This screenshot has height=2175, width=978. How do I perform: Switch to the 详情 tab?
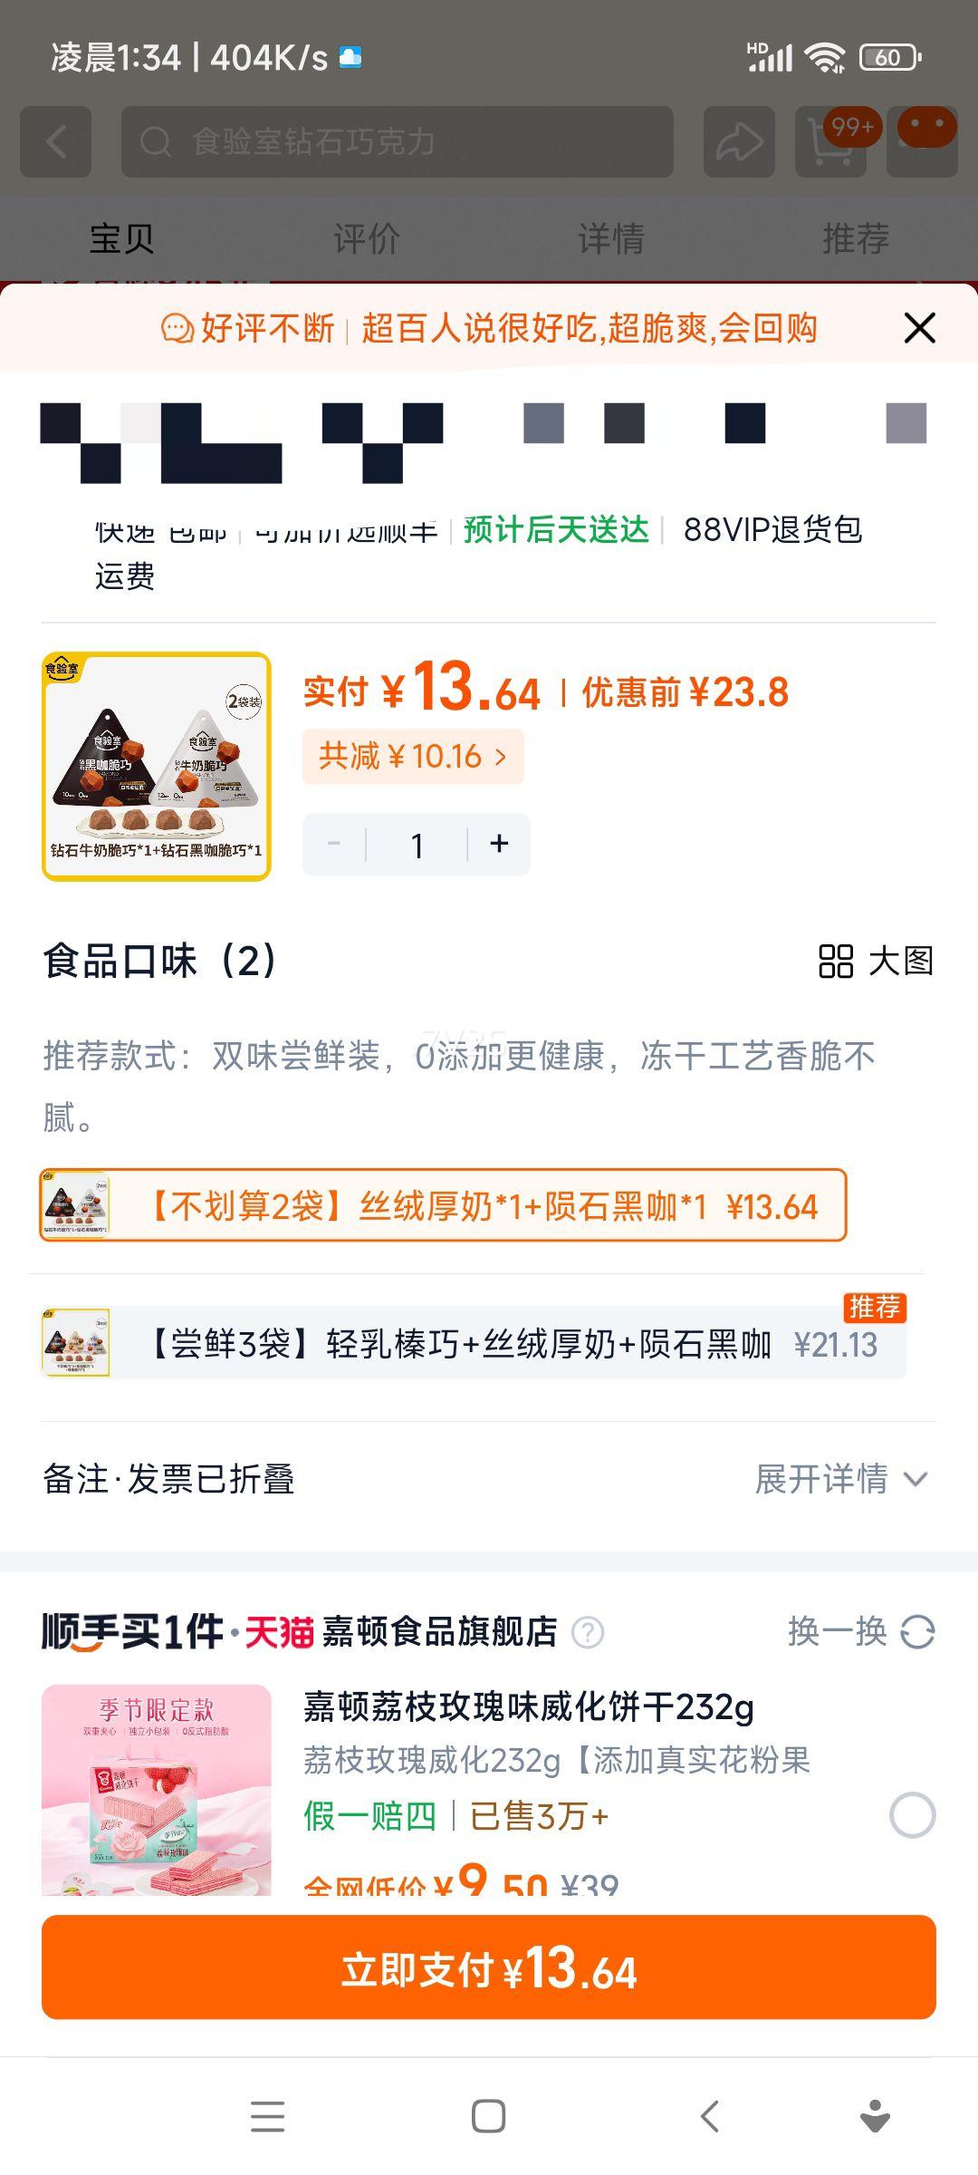611,238
